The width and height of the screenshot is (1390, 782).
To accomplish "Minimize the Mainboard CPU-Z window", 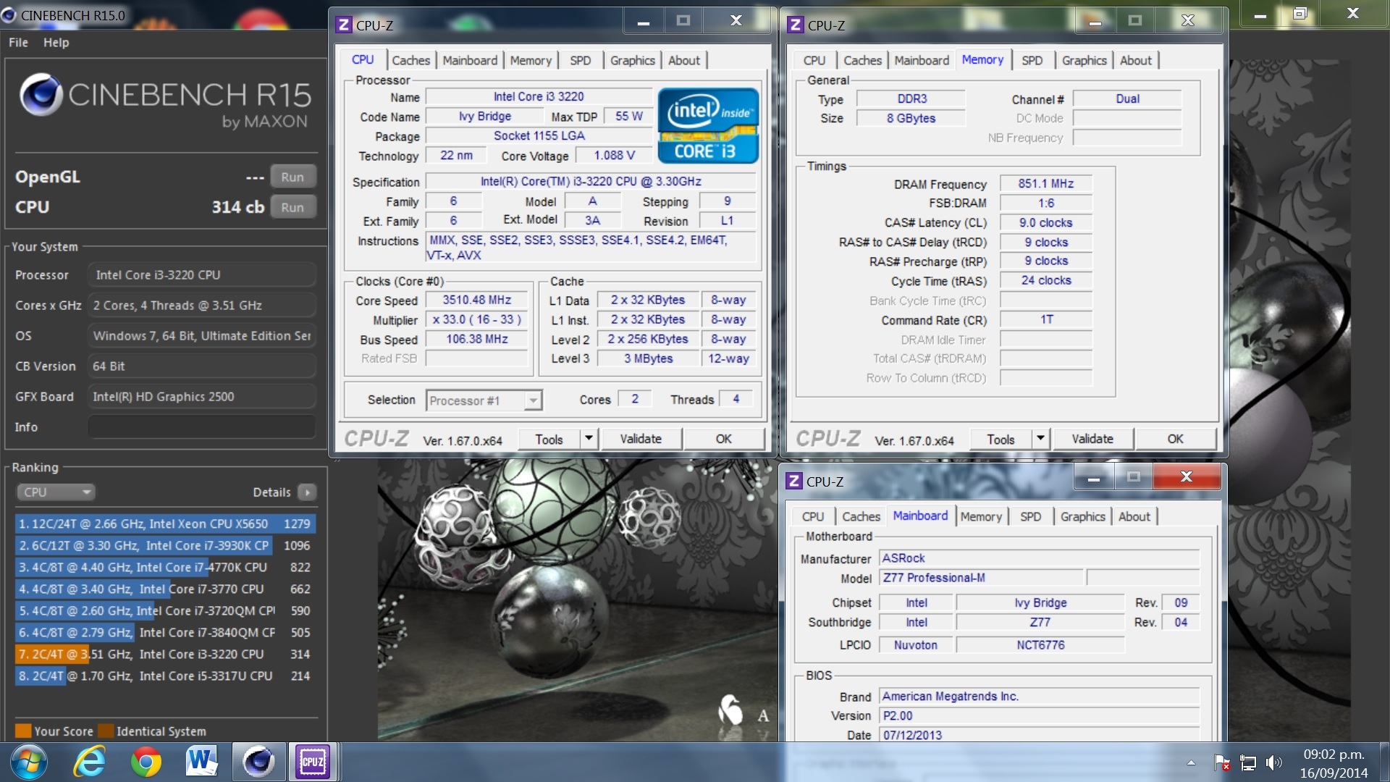I will [1093, 477].
